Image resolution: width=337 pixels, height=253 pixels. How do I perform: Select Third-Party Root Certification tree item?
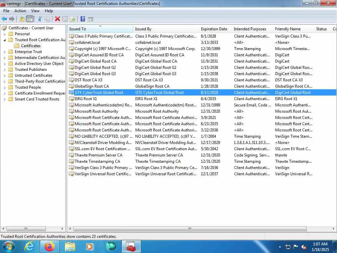[40, 81]
